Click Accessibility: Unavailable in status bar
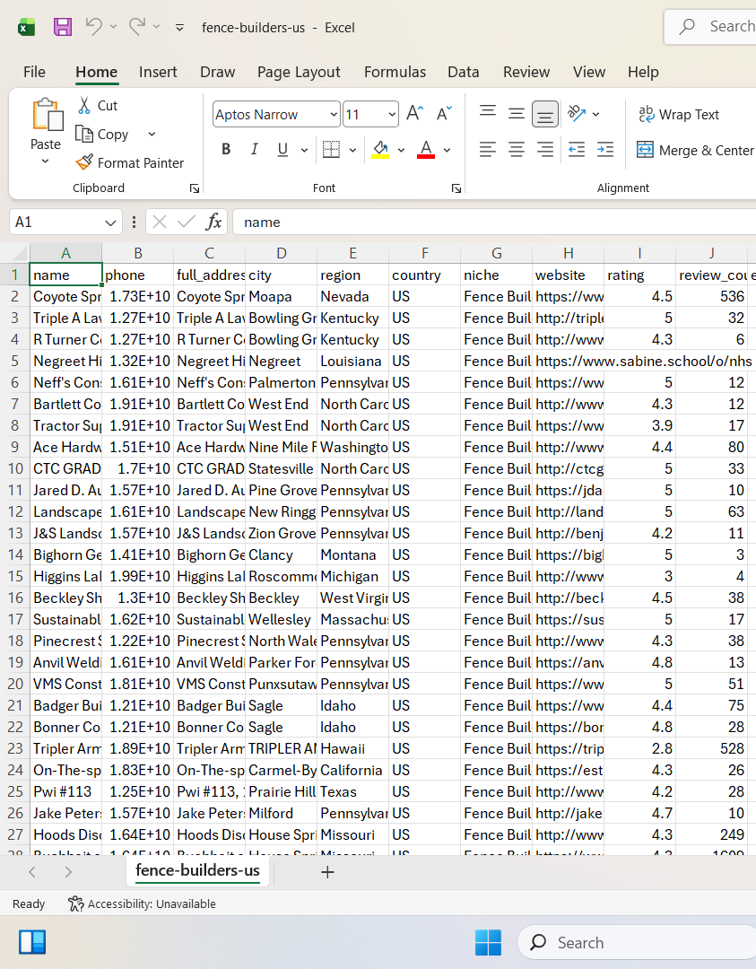 (x=142, y=904)
